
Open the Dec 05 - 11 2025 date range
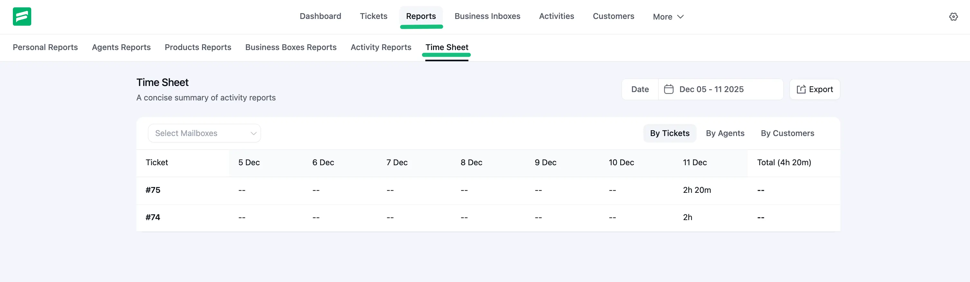(711, 90)
